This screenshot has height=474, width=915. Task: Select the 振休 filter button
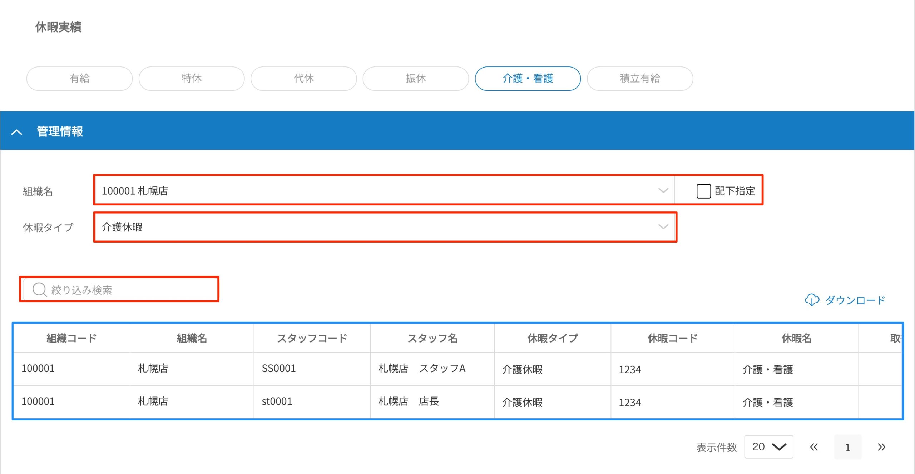click(x=416, y=79)
